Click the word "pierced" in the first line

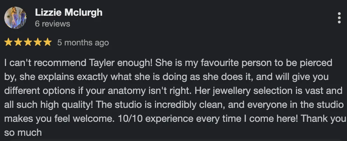[318, 63]
